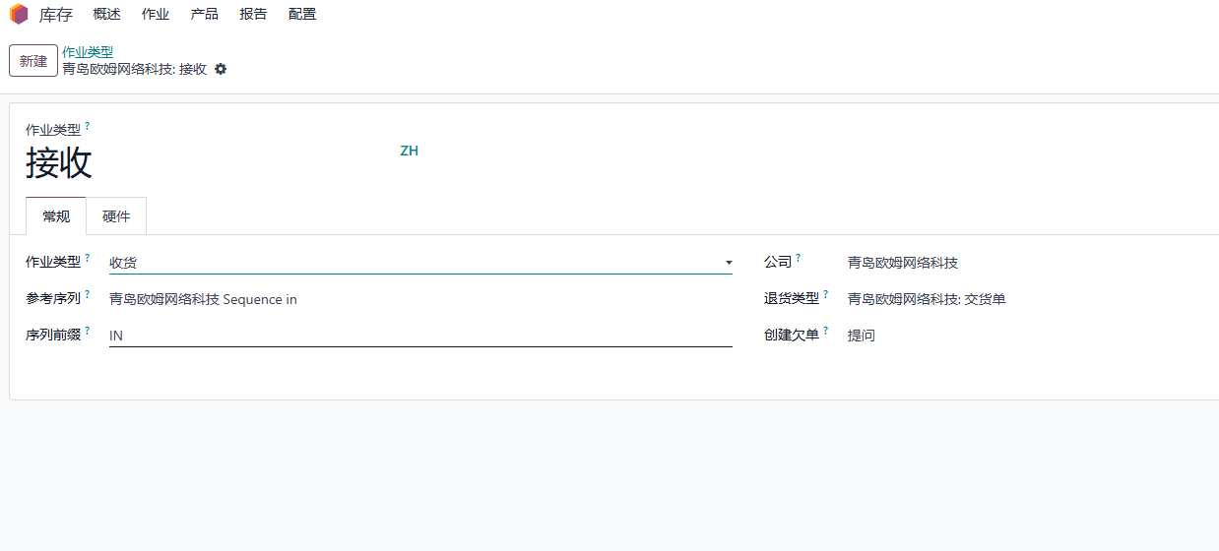This screenshot has height=551, width=1219.
Task: Click the ZH translation button
Action: point(410,151)
